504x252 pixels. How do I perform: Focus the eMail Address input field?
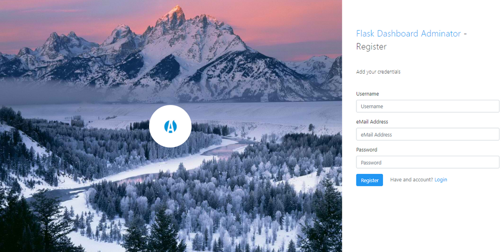[x=427, y=135]
